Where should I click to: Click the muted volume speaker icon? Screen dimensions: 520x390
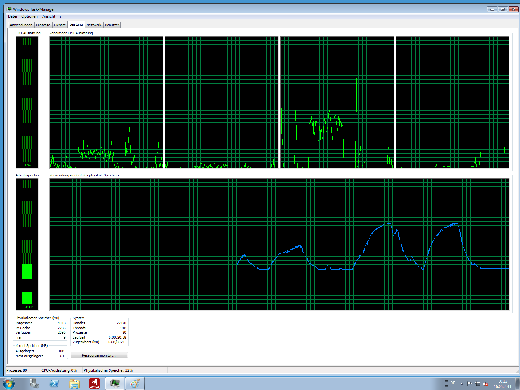pos(486,384)
